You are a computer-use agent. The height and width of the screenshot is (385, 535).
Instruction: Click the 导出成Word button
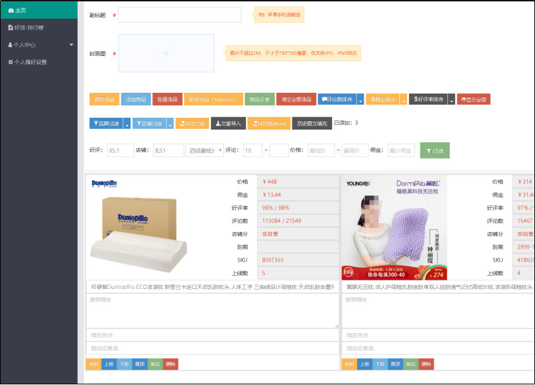tap(269, 123)
